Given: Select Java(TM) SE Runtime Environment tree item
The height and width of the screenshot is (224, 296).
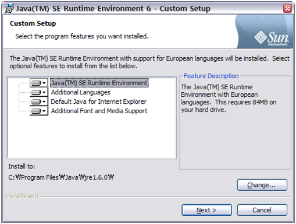Looking at the screenshot, I should [99, 83].
